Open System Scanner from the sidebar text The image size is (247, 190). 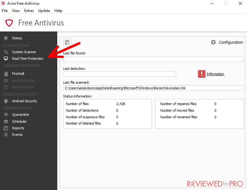click(x=24, y=52)
